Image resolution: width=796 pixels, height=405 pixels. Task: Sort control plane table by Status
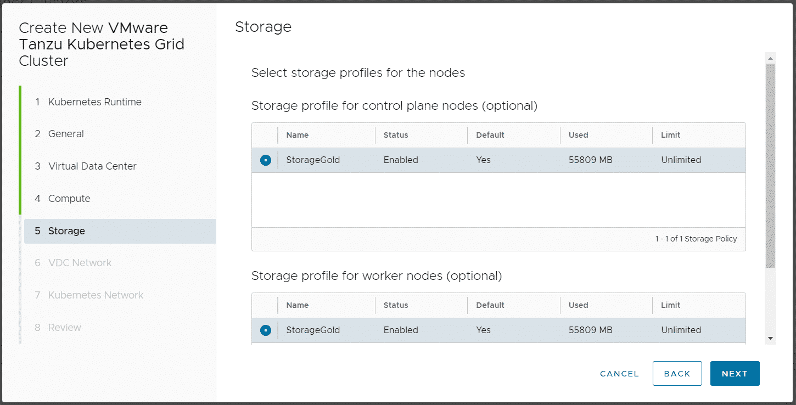click(x=396, y=135)
